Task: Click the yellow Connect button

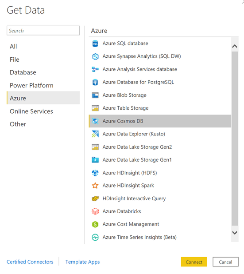Action: 194,262
